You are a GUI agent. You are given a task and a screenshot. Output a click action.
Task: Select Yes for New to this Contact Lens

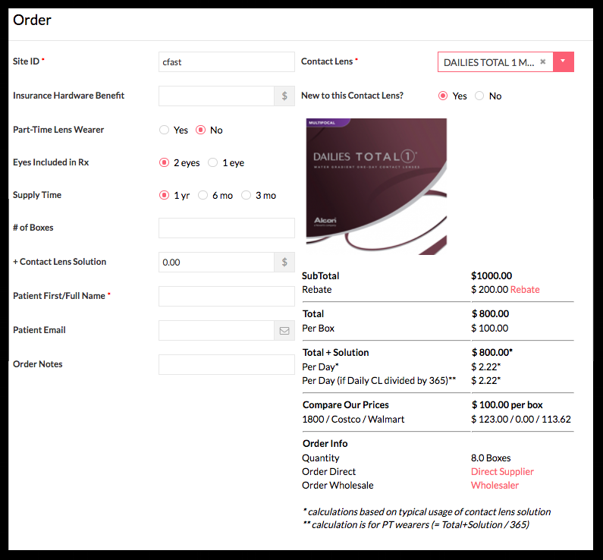(443, 96)
